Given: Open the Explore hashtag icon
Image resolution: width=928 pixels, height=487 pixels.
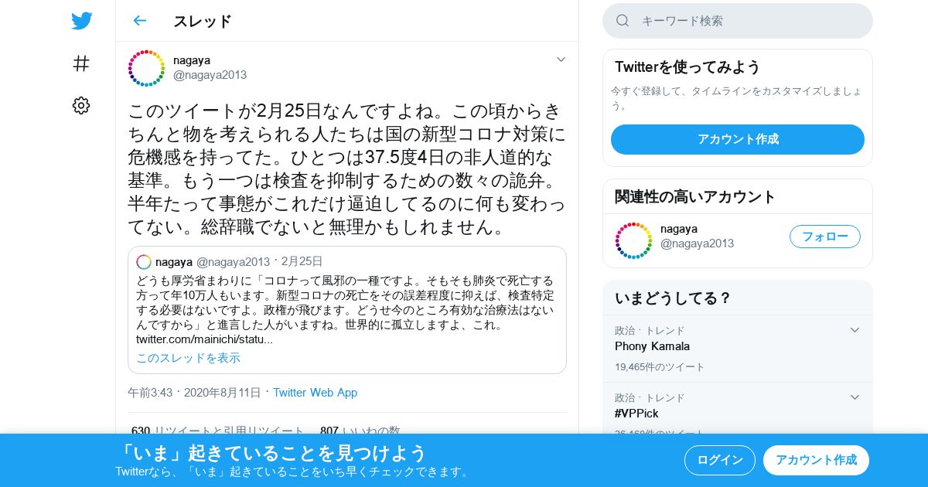Looking at the screenshot, I should click(81, 63).
